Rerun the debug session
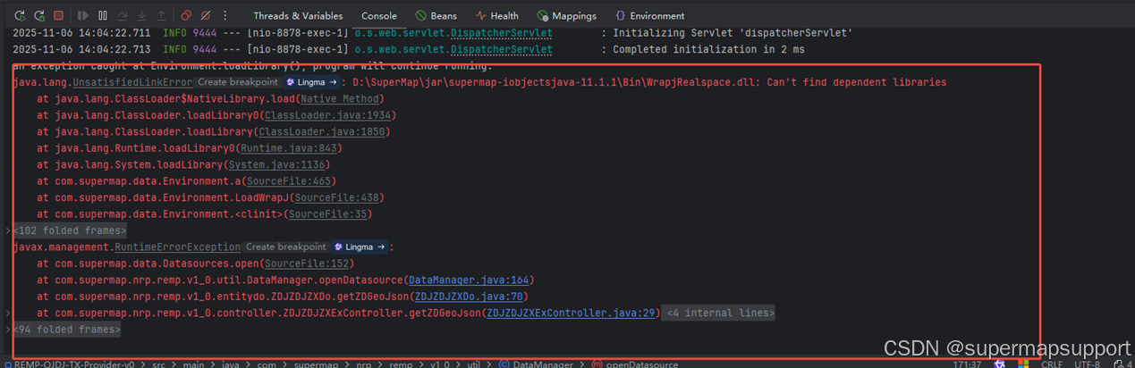 [20, 15]
